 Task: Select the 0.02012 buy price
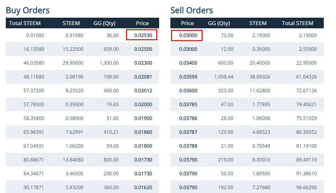[143, 91]
